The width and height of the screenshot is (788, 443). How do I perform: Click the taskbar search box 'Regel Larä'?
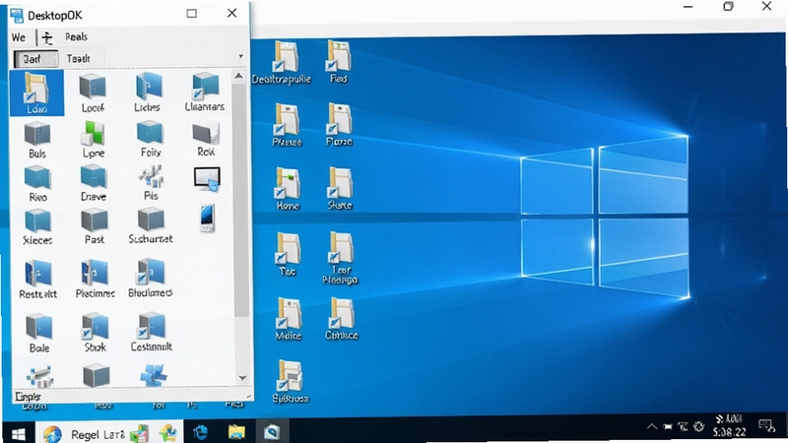110,433
